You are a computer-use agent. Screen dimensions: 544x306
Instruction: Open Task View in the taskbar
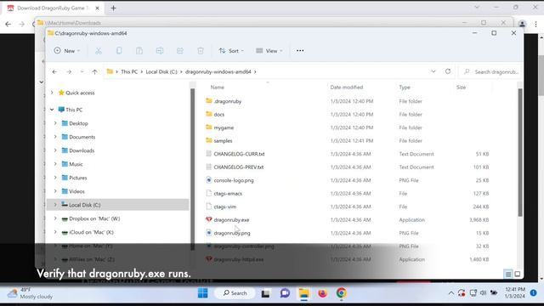[x=266, y=293]
